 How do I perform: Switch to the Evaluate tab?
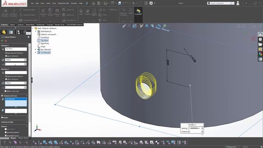pyautogui.click(x=50, y=25)
